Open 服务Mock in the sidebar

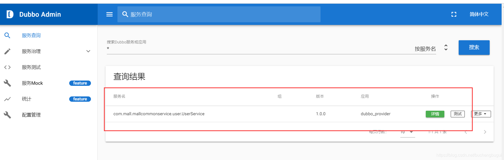coord(32,83)
